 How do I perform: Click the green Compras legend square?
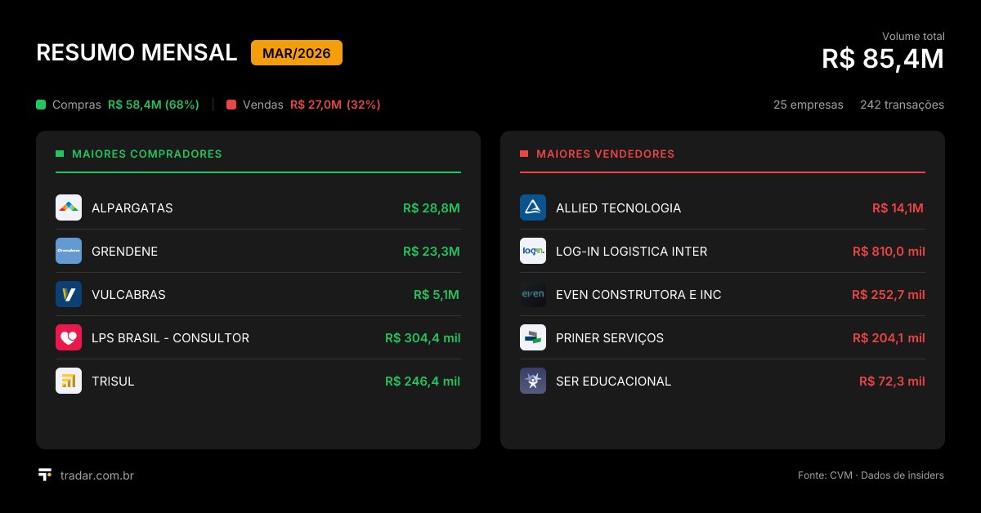click(41, 105)
